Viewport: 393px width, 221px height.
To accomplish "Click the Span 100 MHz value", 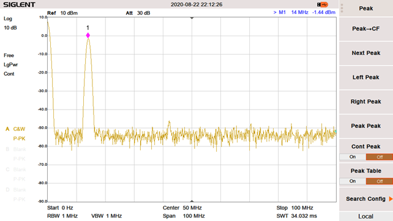I will click(184, 216).
